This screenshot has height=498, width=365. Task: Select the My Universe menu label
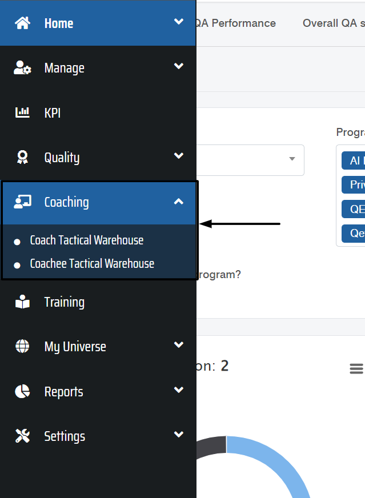75,347
